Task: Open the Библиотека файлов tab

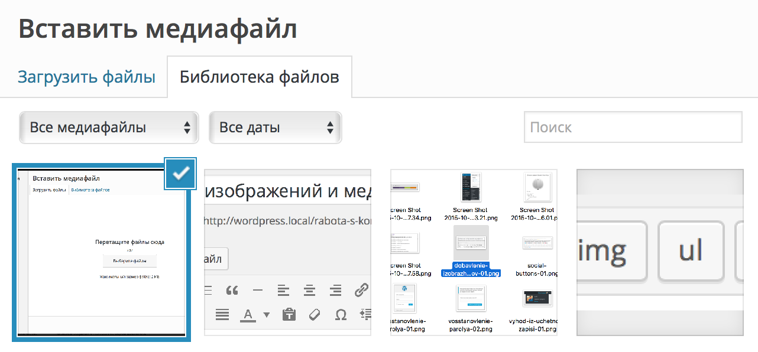Action: pyautogui.click(x=259, y=77)
